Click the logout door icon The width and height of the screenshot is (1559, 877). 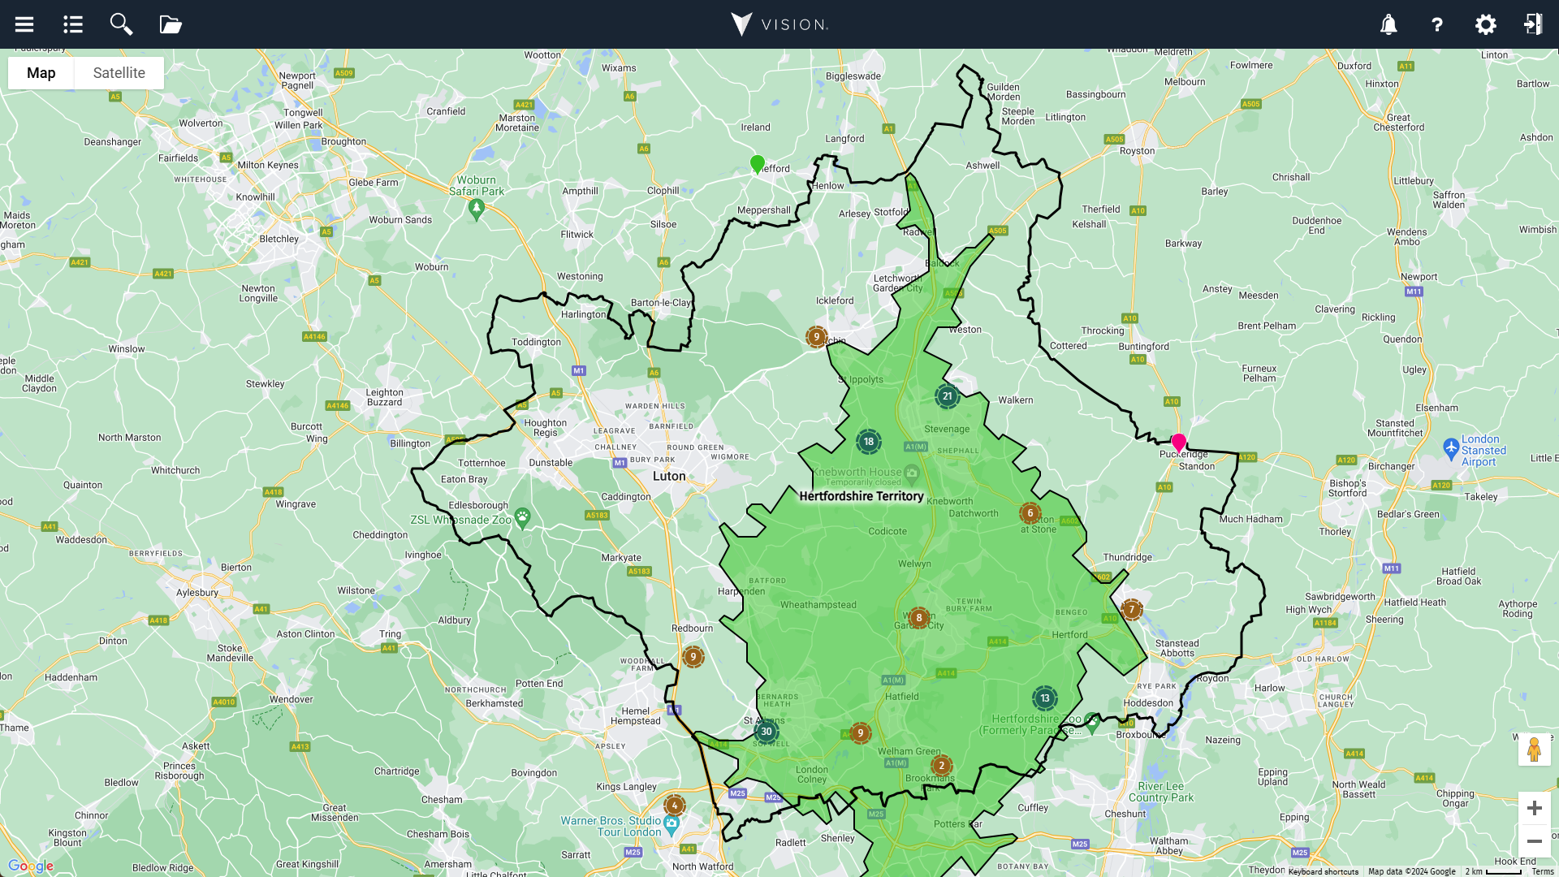1533,24
